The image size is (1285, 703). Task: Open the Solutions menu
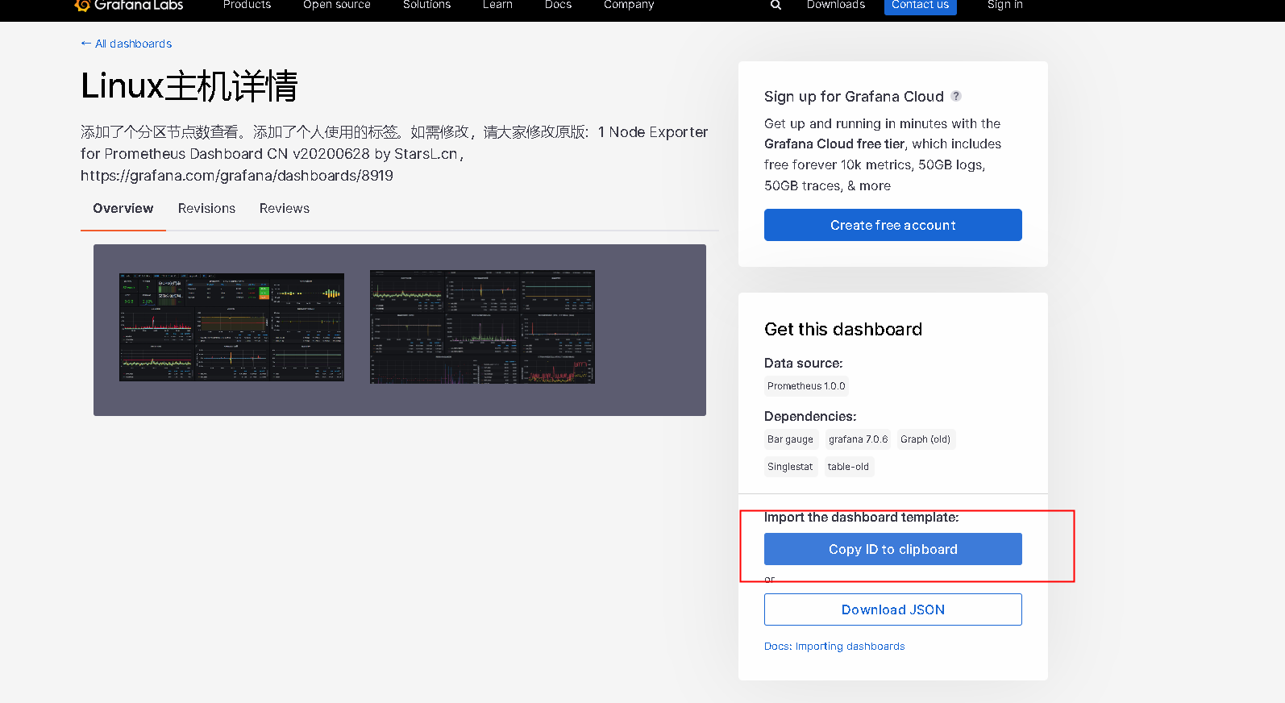pos(426,5)
